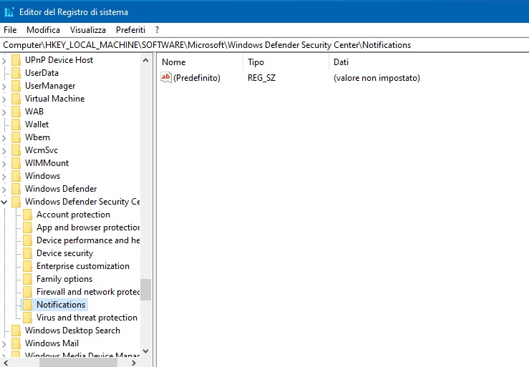
Task: Select the UserData key label
Action: [42, 73]
